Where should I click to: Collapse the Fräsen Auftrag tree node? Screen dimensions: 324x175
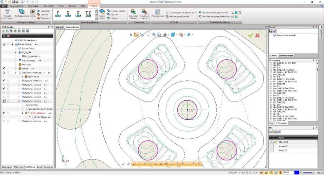pyautogui.click(x=12, y=44)
